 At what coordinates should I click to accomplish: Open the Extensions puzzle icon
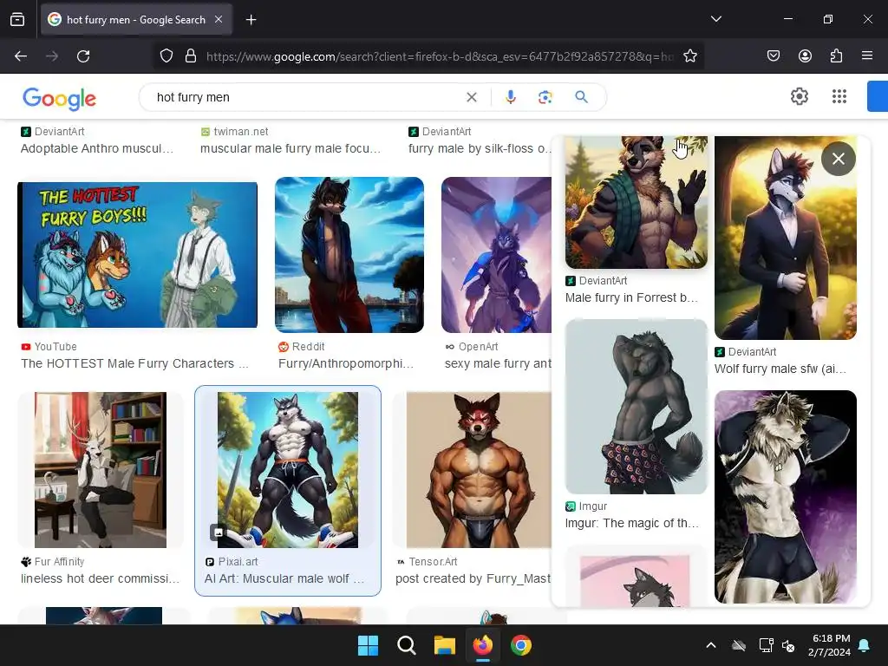point(836,55)
